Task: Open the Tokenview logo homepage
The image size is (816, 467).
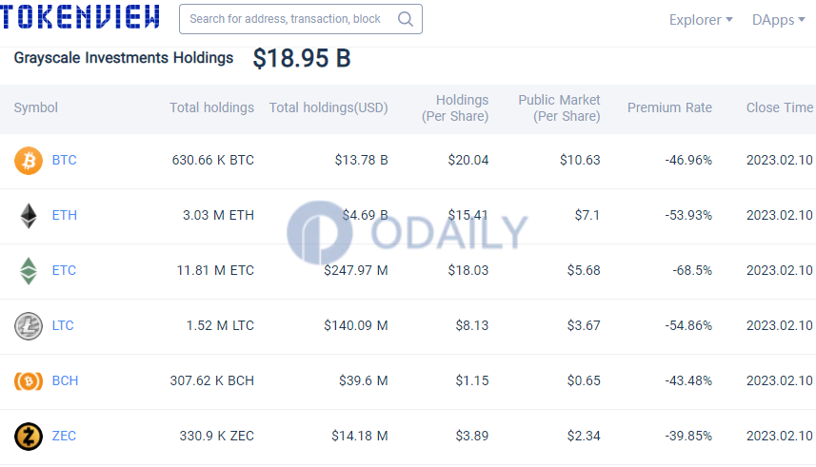Action: (x=79, y=17)
